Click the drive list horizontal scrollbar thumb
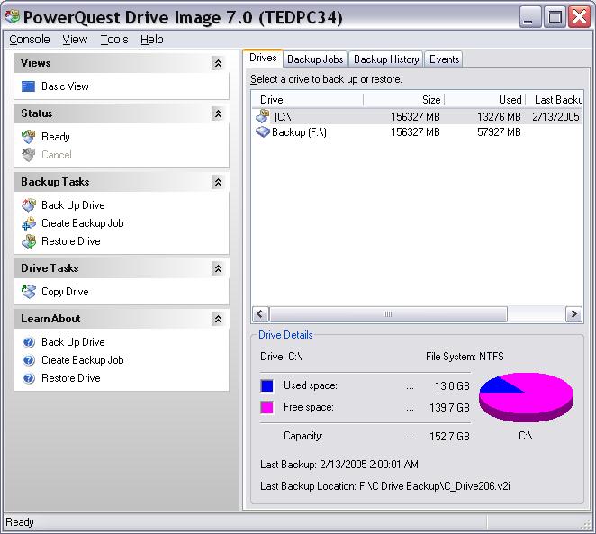 (x=388, y=314)
